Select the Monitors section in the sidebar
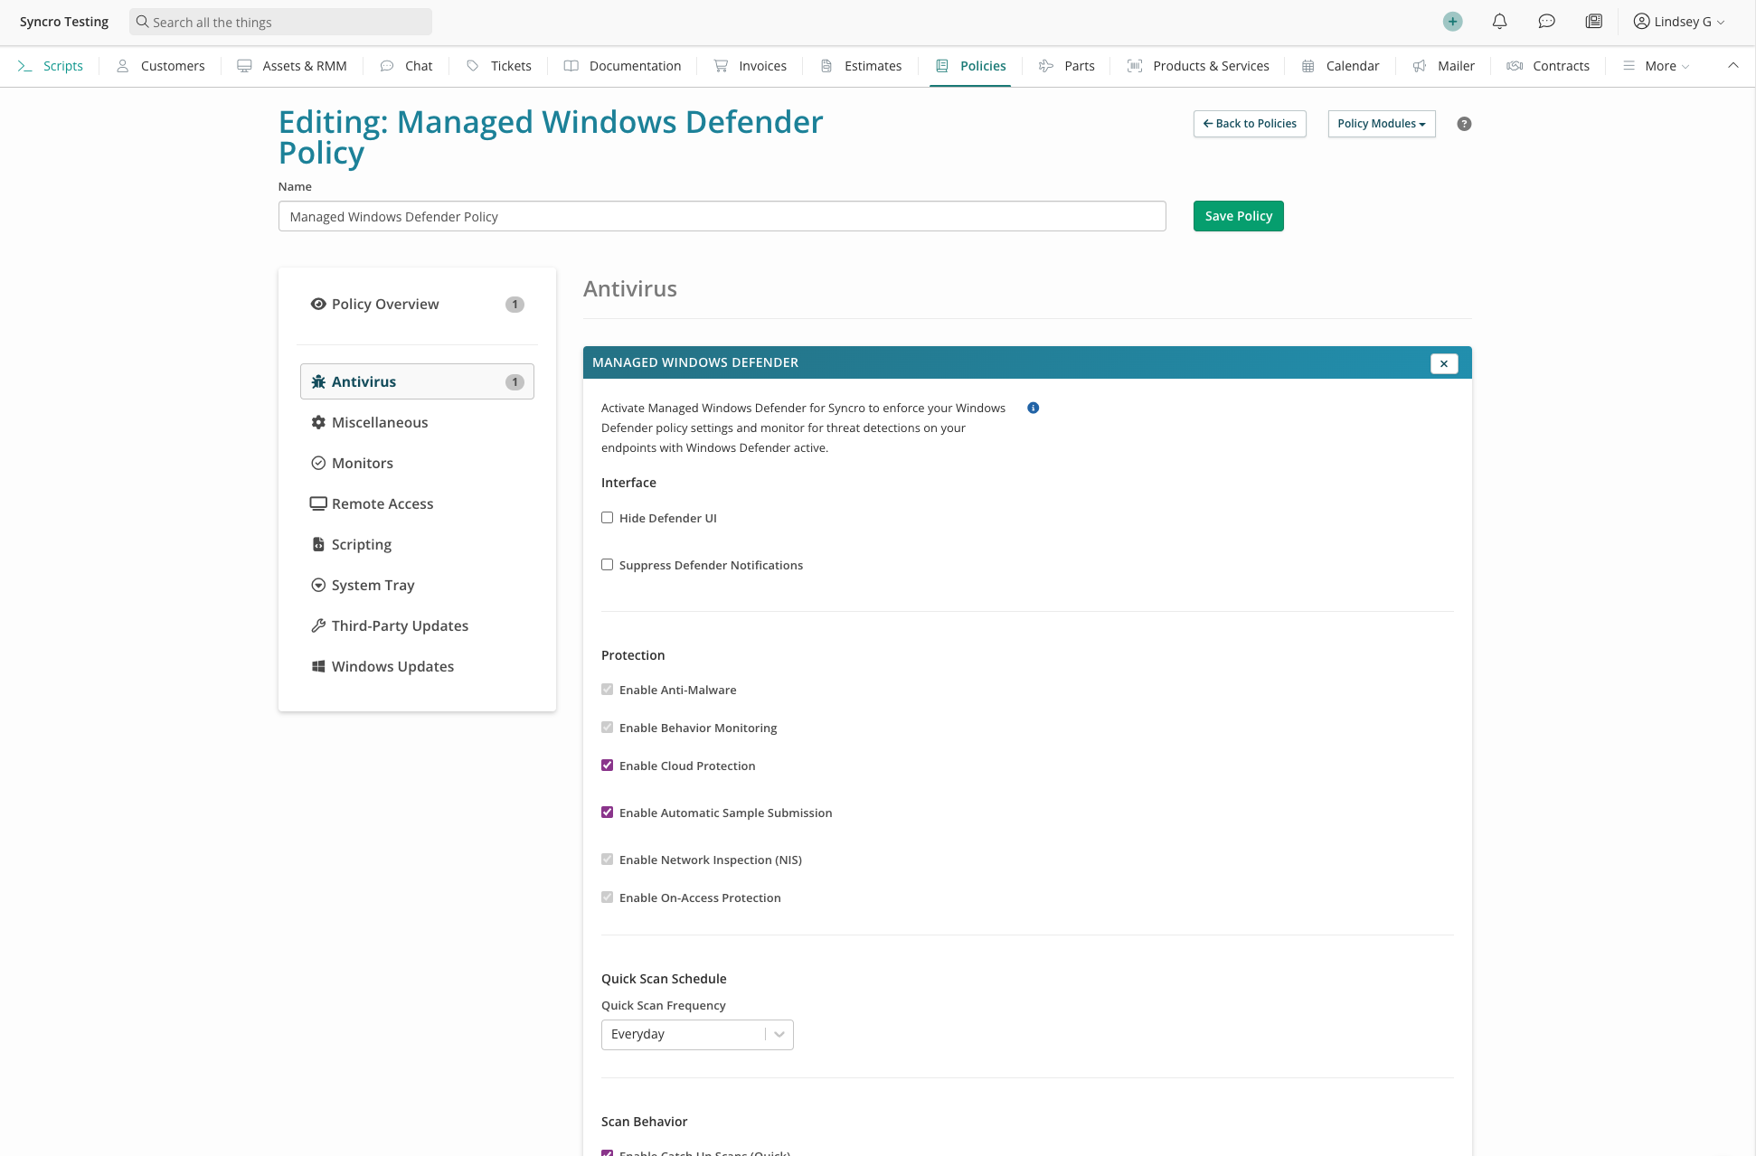Viewport: 1756px width, 1156px height. pyautogui.click(x=362, y=463)
